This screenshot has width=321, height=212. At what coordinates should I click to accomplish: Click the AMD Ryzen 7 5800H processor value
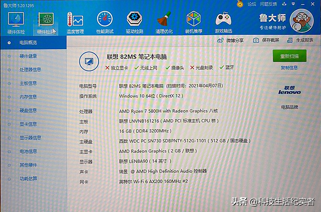click(168, 111)
